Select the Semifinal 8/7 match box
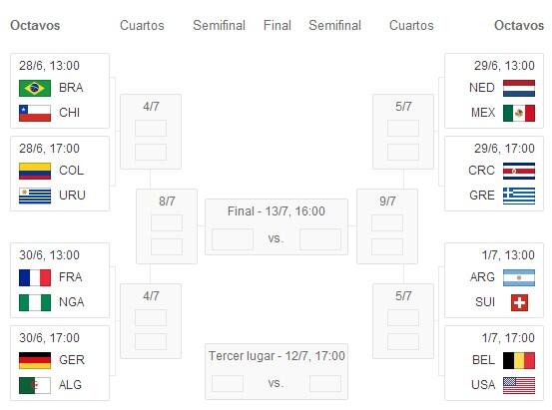The height and width of the screenshot is (410, 552). point(167,226)
